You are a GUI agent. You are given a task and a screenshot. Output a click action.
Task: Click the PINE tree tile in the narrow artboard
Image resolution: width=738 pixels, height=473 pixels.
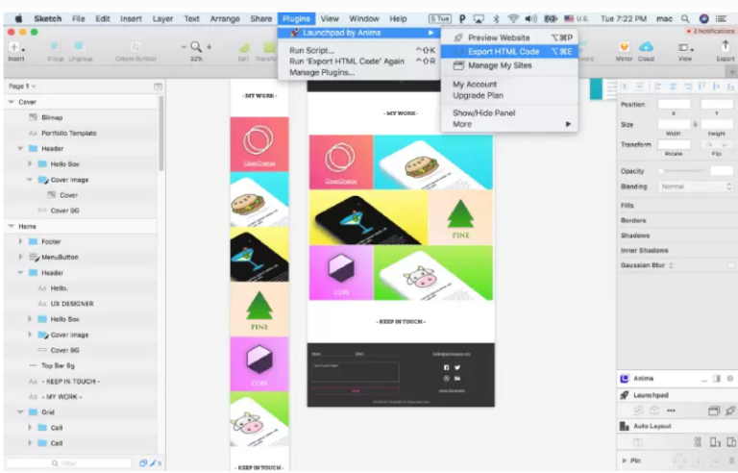[x=259, y=309]
